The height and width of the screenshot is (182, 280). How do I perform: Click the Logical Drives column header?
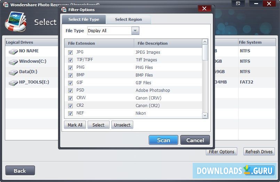click(32, 42)
